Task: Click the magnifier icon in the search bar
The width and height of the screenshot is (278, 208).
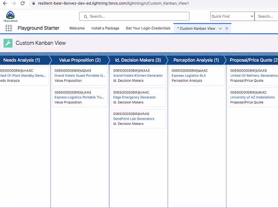Action: click(86, 16)
